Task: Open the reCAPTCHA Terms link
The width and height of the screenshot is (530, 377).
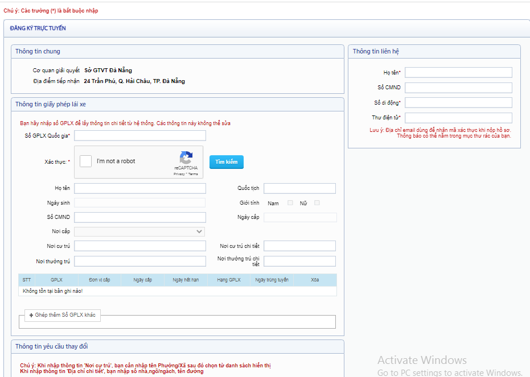Action: pyautogui.click(x=193, y=174)
